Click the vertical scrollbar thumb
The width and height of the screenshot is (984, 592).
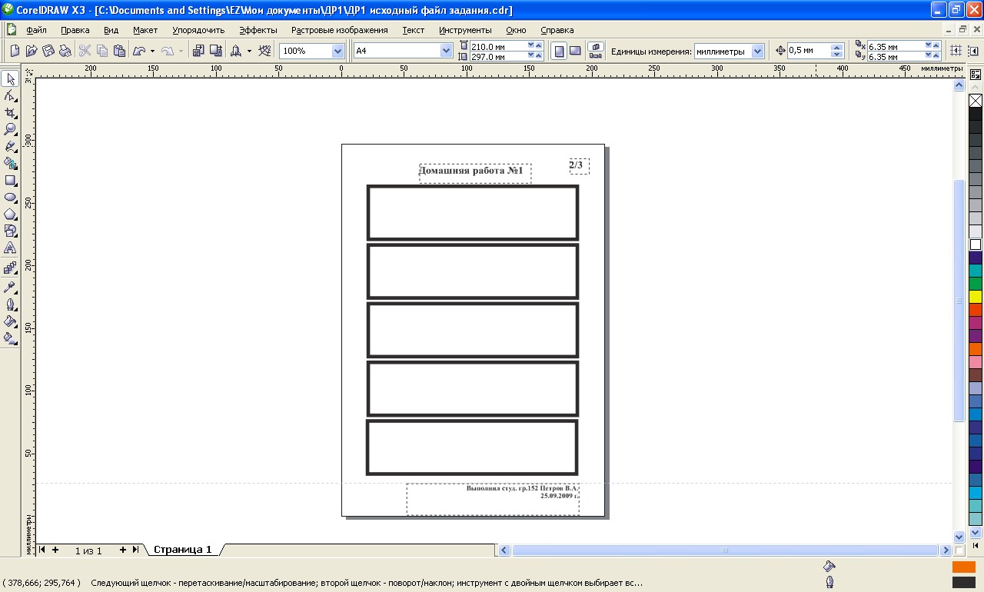[x=959, y=301]
